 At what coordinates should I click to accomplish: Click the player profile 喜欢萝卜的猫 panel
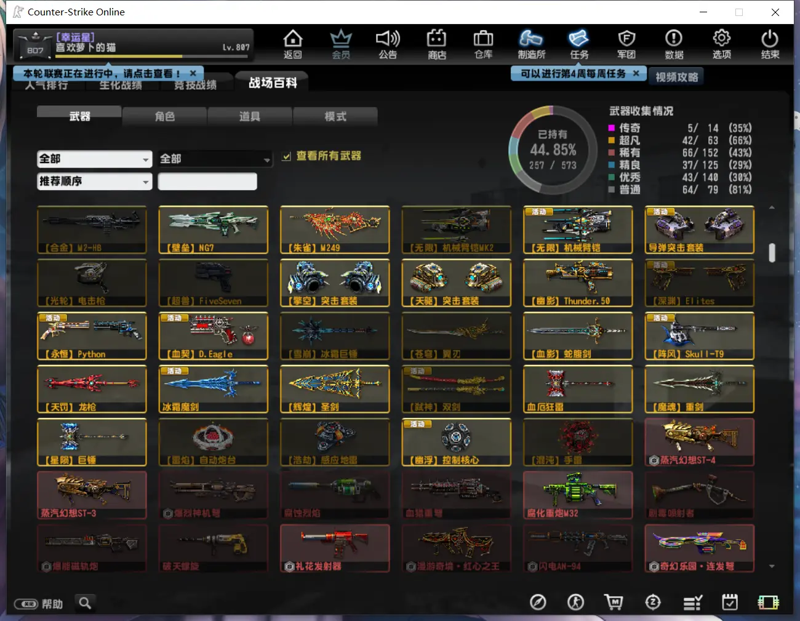(x=134, y=44)
